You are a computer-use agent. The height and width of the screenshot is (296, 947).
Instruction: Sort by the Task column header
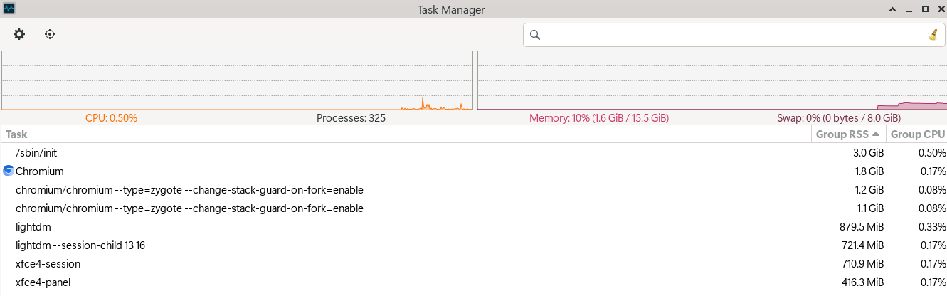pos(406,134)
